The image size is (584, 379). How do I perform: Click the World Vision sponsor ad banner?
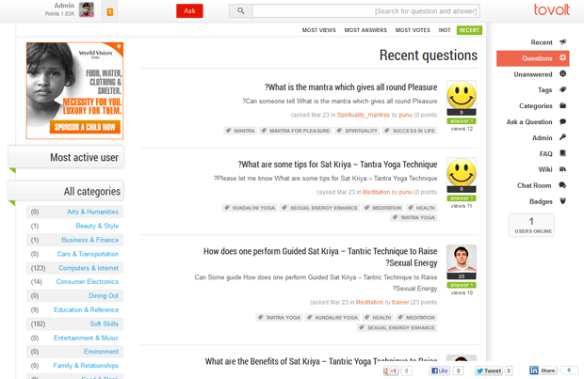74,90
